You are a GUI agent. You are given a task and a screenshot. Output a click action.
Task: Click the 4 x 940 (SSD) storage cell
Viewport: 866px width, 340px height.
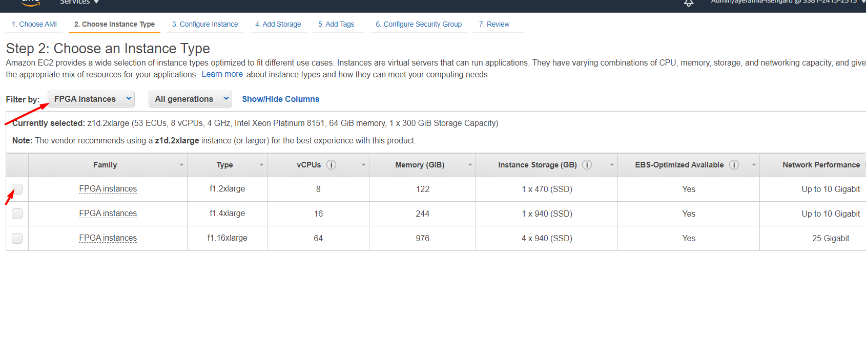[x=547, y=239]
